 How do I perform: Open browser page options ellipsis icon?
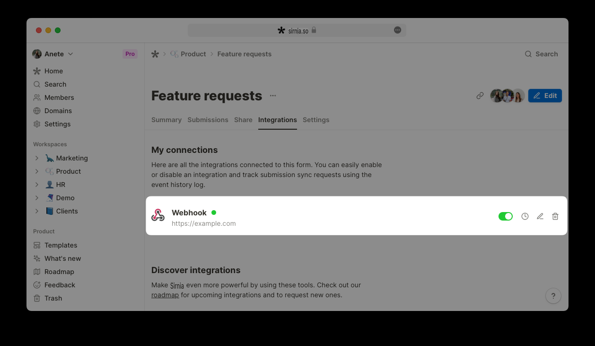tap(398, 30)
